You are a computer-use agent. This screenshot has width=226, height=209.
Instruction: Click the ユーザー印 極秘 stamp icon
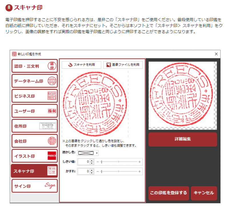tap(52, 111)
